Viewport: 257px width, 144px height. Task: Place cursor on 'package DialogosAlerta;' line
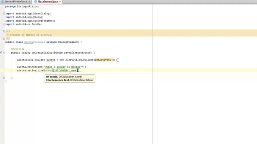pos(22,6)
